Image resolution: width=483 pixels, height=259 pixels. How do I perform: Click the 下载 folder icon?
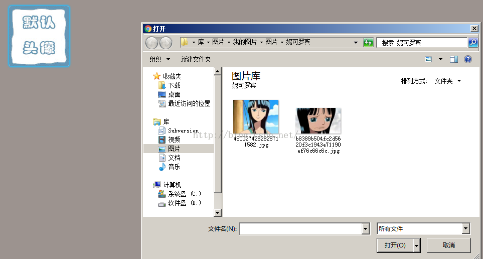pyautogui.click(x=162, y=85)
